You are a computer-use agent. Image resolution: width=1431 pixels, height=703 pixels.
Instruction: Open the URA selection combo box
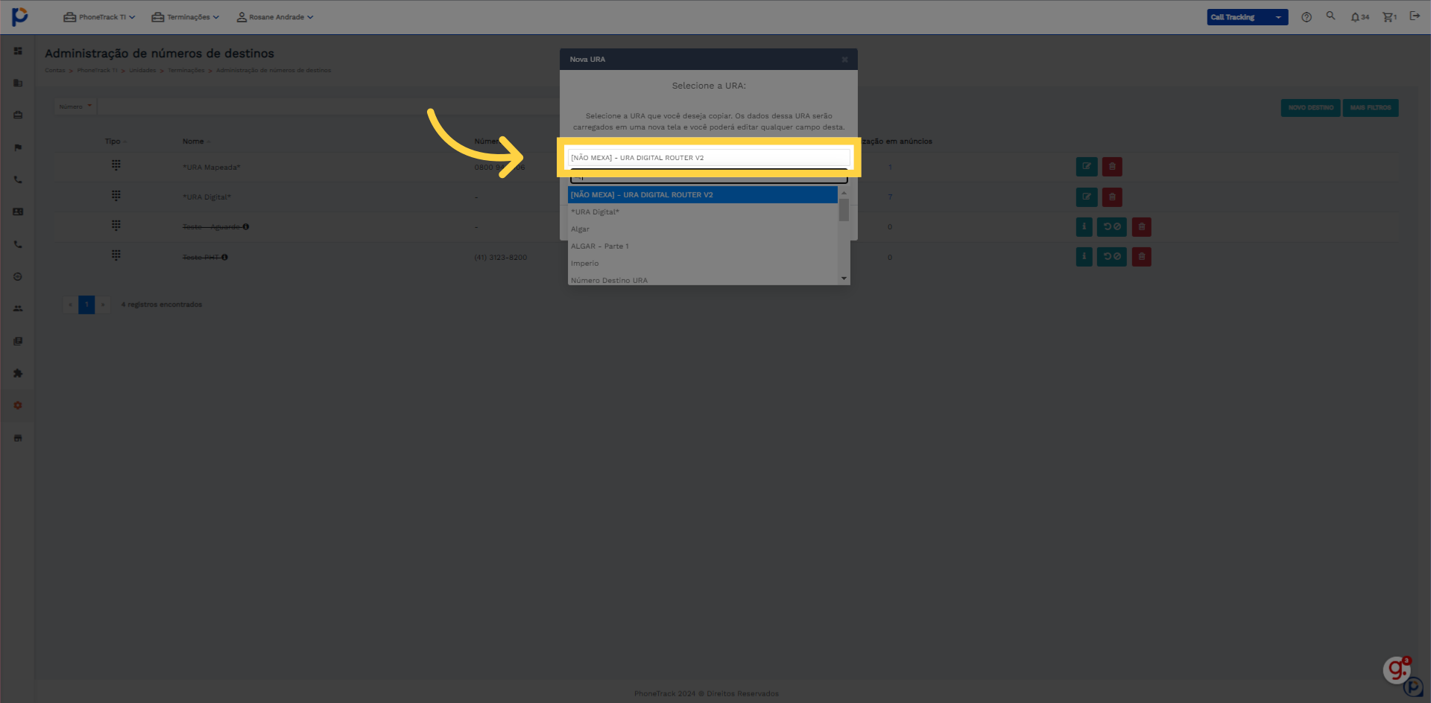(709, 158)
